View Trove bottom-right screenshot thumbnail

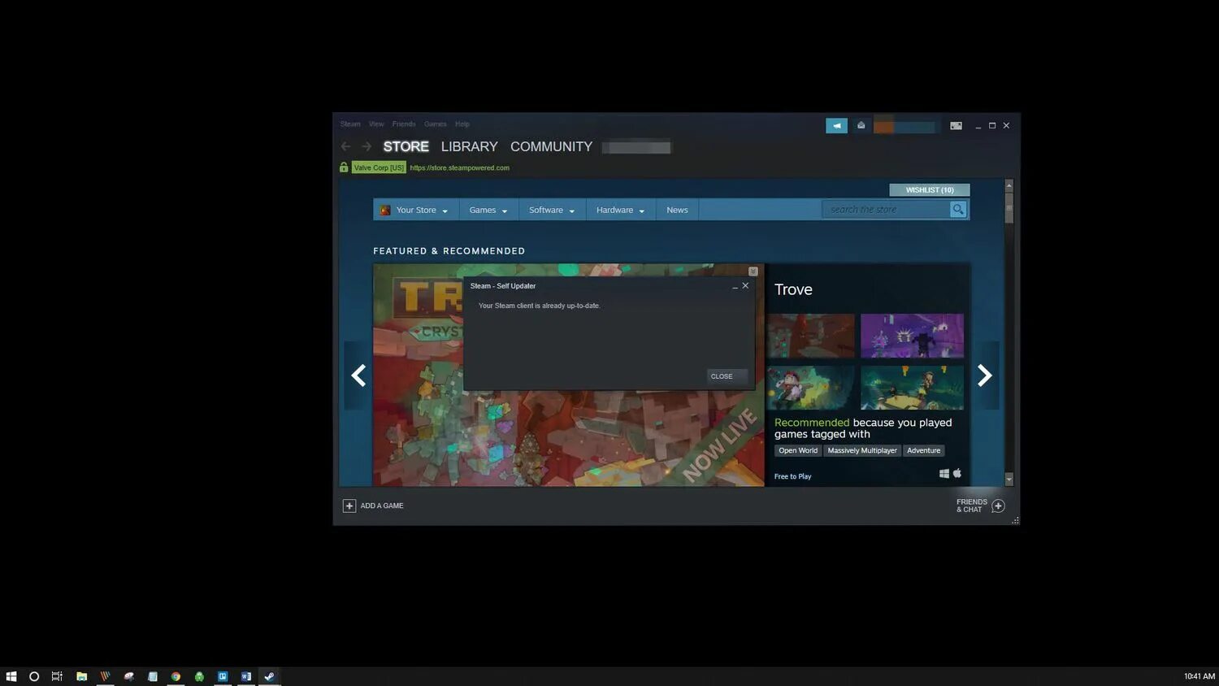912,388
